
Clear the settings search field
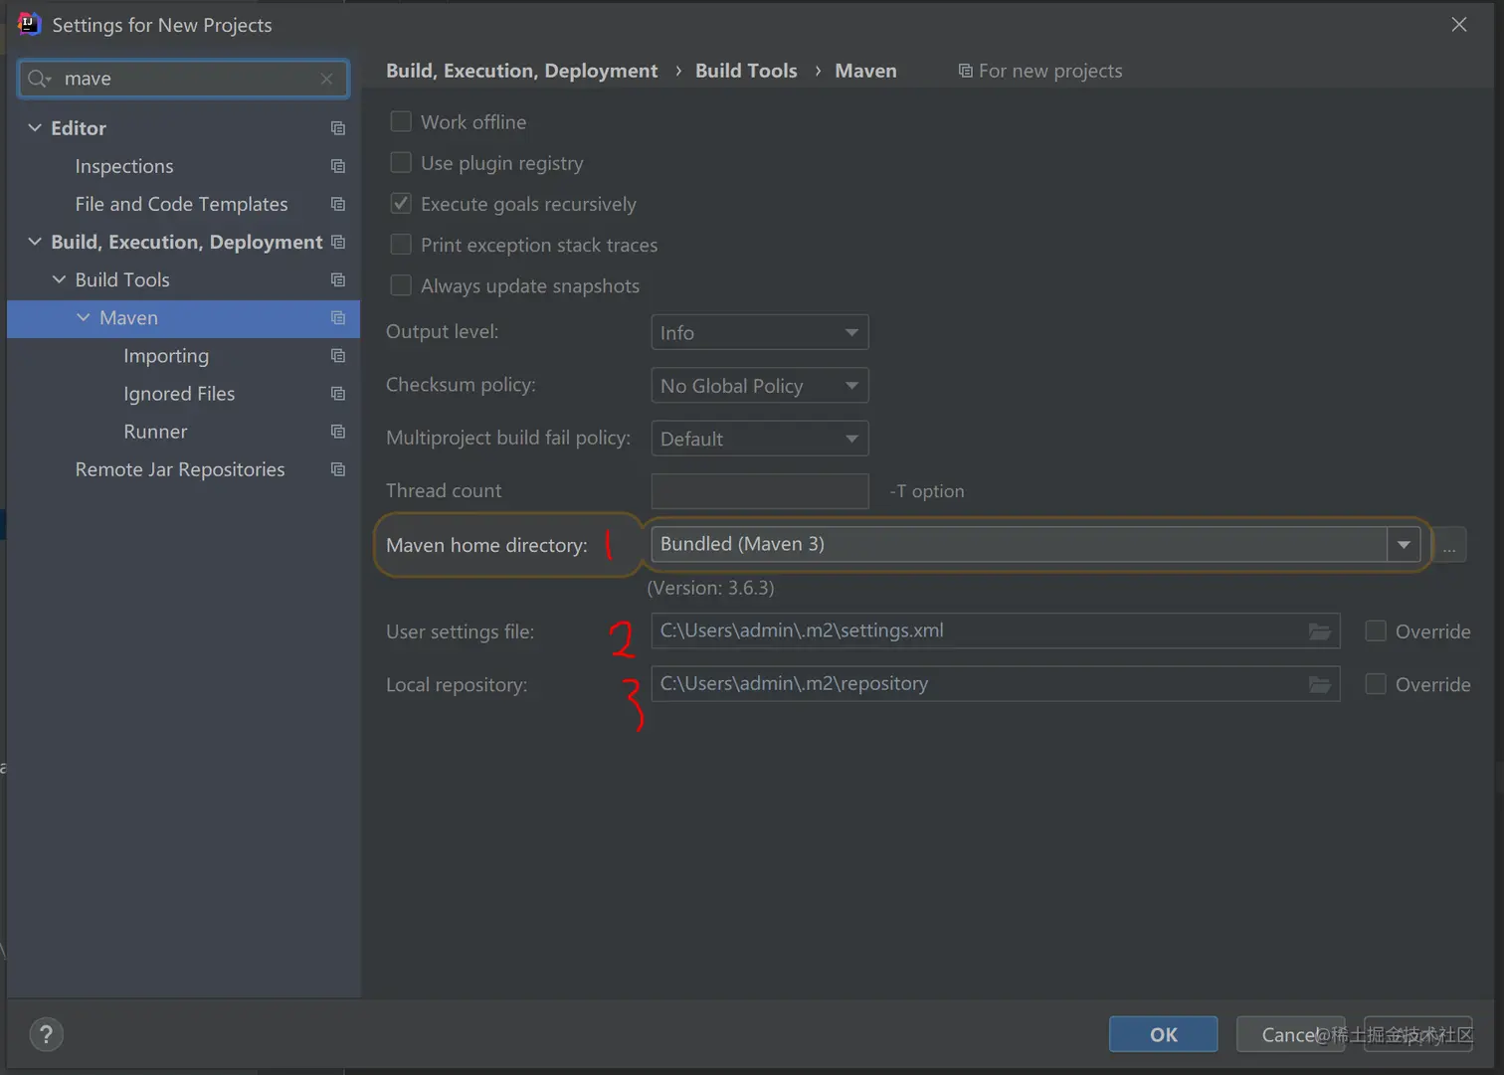326,79
